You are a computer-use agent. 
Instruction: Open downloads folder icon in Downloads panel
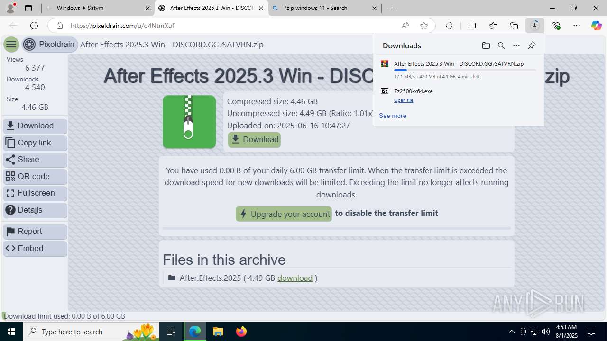coord(486,45)
